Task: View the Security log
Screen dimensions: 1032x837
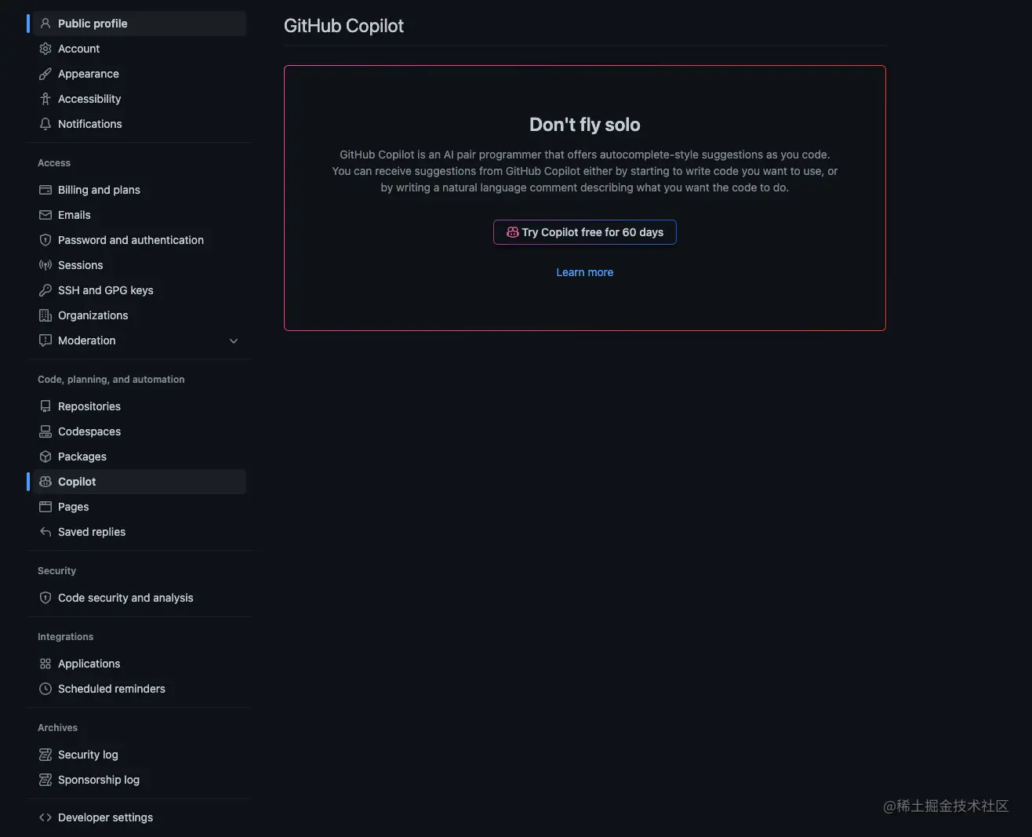Action: tap(88, 754)
